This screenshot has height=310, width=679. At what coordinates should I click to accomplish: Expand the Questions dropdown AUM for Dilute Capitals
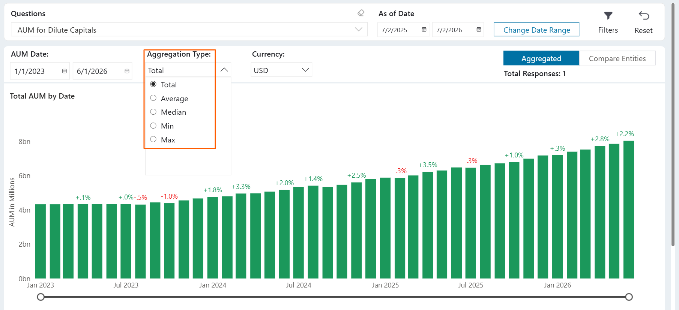[x=189, y=30]
